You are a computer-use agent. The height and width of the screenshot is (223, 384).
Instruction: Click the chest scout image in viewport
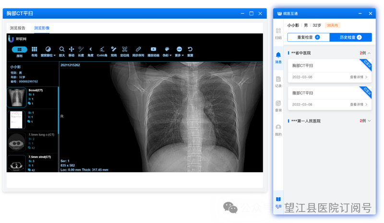point(186,117)
